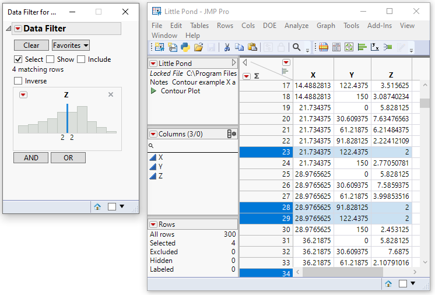Click the Search magnifier toolbar icon
The image size is (435, 295).
coord(297,47)
